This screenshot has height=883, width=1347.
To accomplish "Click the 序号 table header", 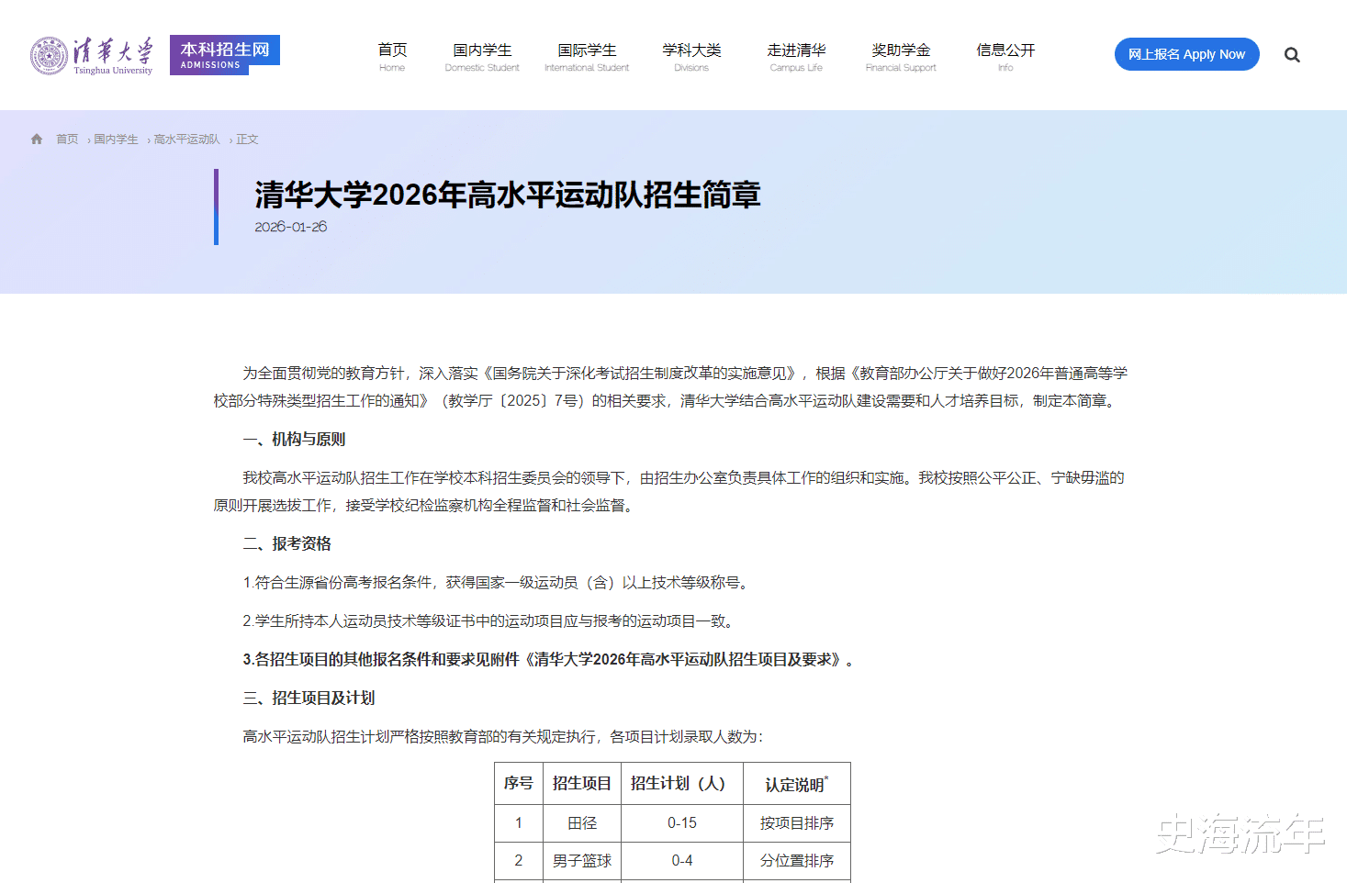I will 519,784.
